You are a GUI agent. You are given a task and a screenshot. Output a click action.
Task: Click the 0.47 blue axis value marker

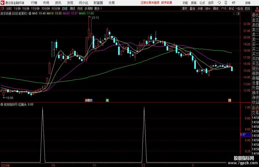(246, 135)
